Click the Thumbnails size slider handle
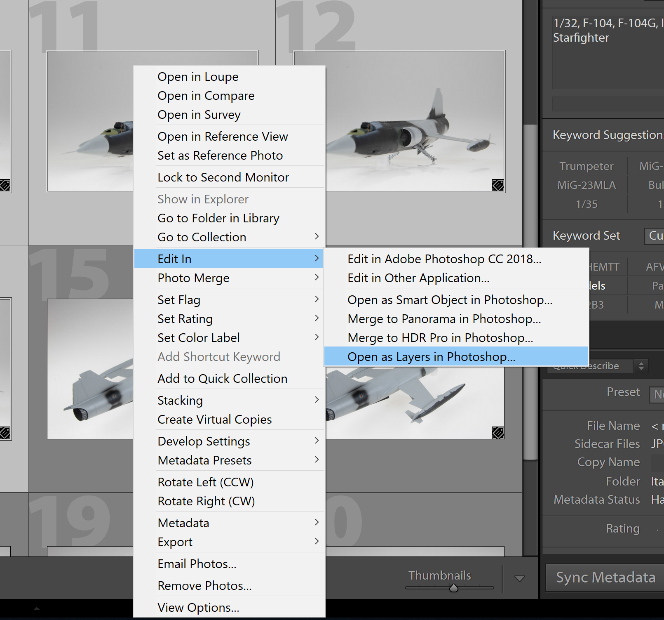 453,588
